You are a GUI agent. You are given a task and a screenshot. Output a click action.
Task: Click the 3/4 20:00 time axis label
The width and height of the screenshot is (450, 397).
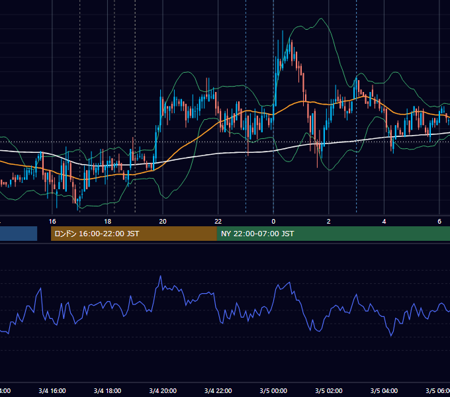(x=163, y=390)
